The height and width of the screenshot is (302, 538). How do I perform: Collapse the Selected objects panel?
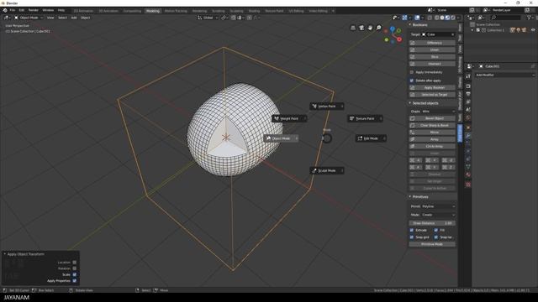click(410, 103)
